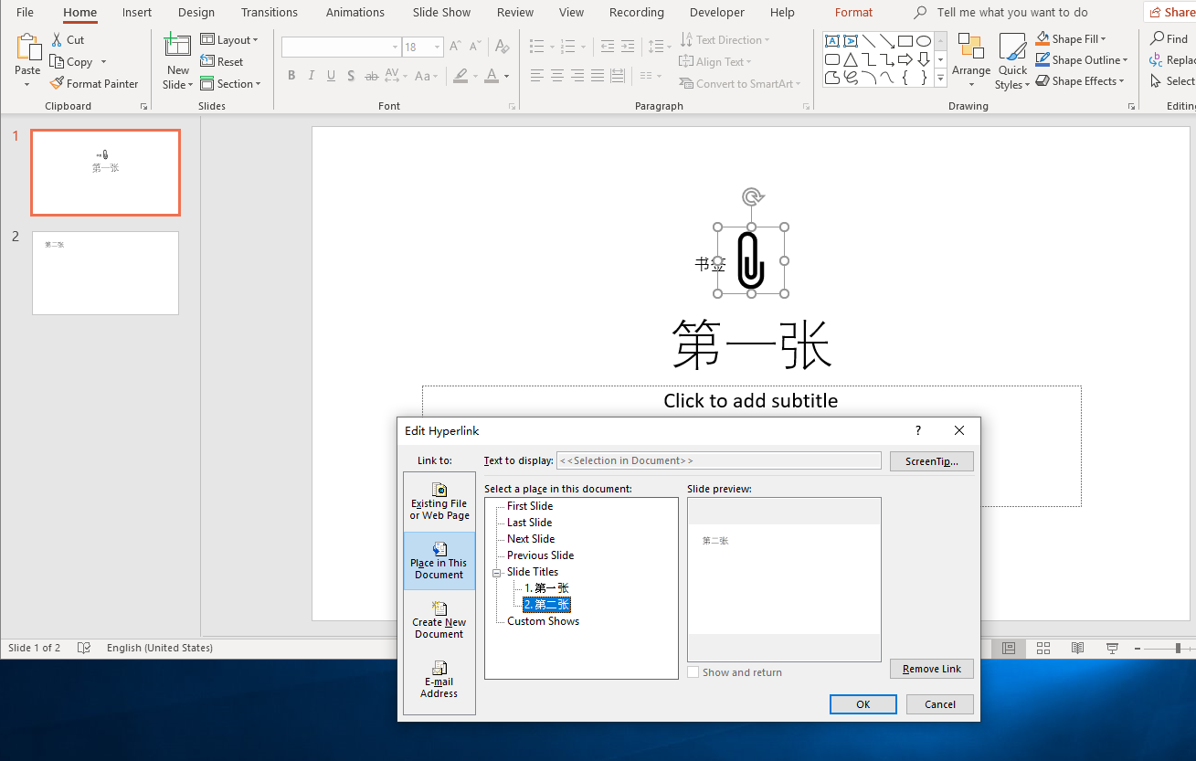Click the New Slide icon
Viewport: 1196px width, 761px height.
point(177,46)
